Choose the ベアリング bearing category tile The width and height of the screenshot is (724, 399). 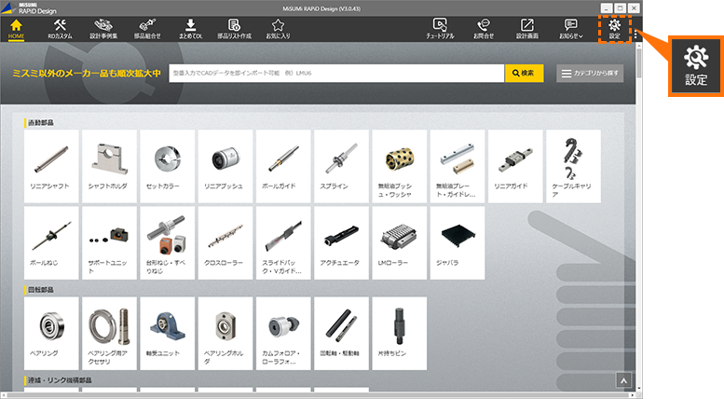click(x=52, y=333)
